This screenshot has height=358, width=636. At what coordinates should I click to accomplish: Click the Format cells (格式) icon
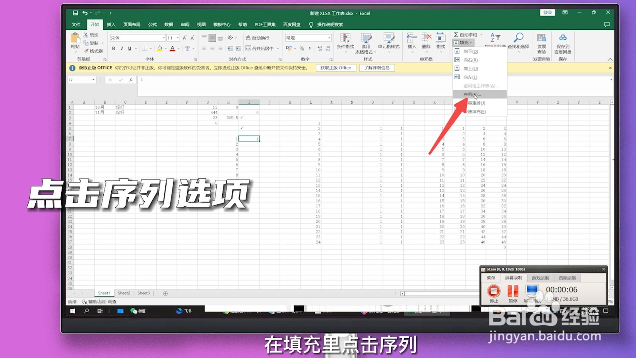[440, 38]
